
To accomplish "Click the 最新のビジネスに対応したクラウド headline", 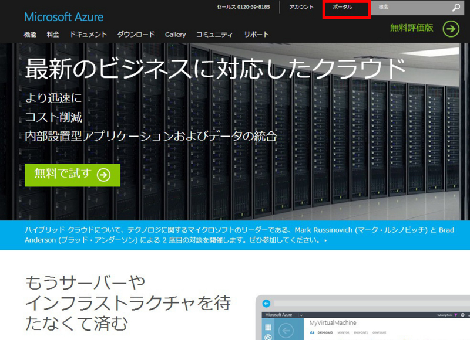I will click(215, 69).
